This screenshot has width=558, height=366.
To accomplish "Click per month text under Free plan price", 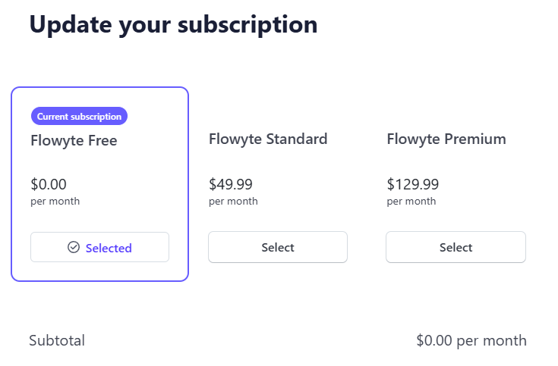I will click(55, 202).
